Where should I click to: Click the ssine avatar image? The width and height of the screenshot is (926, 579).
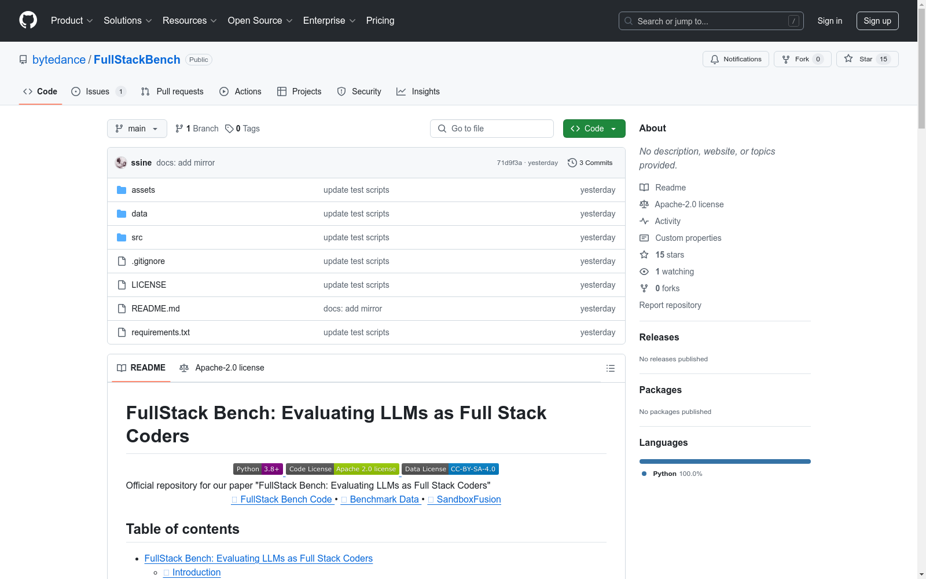pos(121,163)
